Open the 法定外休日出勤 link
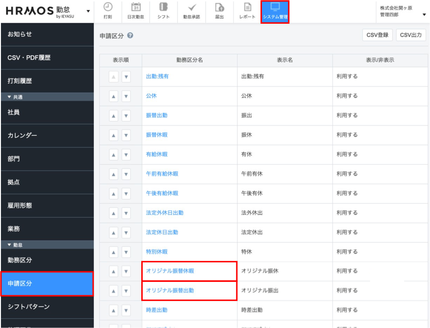The height and width of the screenshot is (328, 430). (x=165, y=212)
